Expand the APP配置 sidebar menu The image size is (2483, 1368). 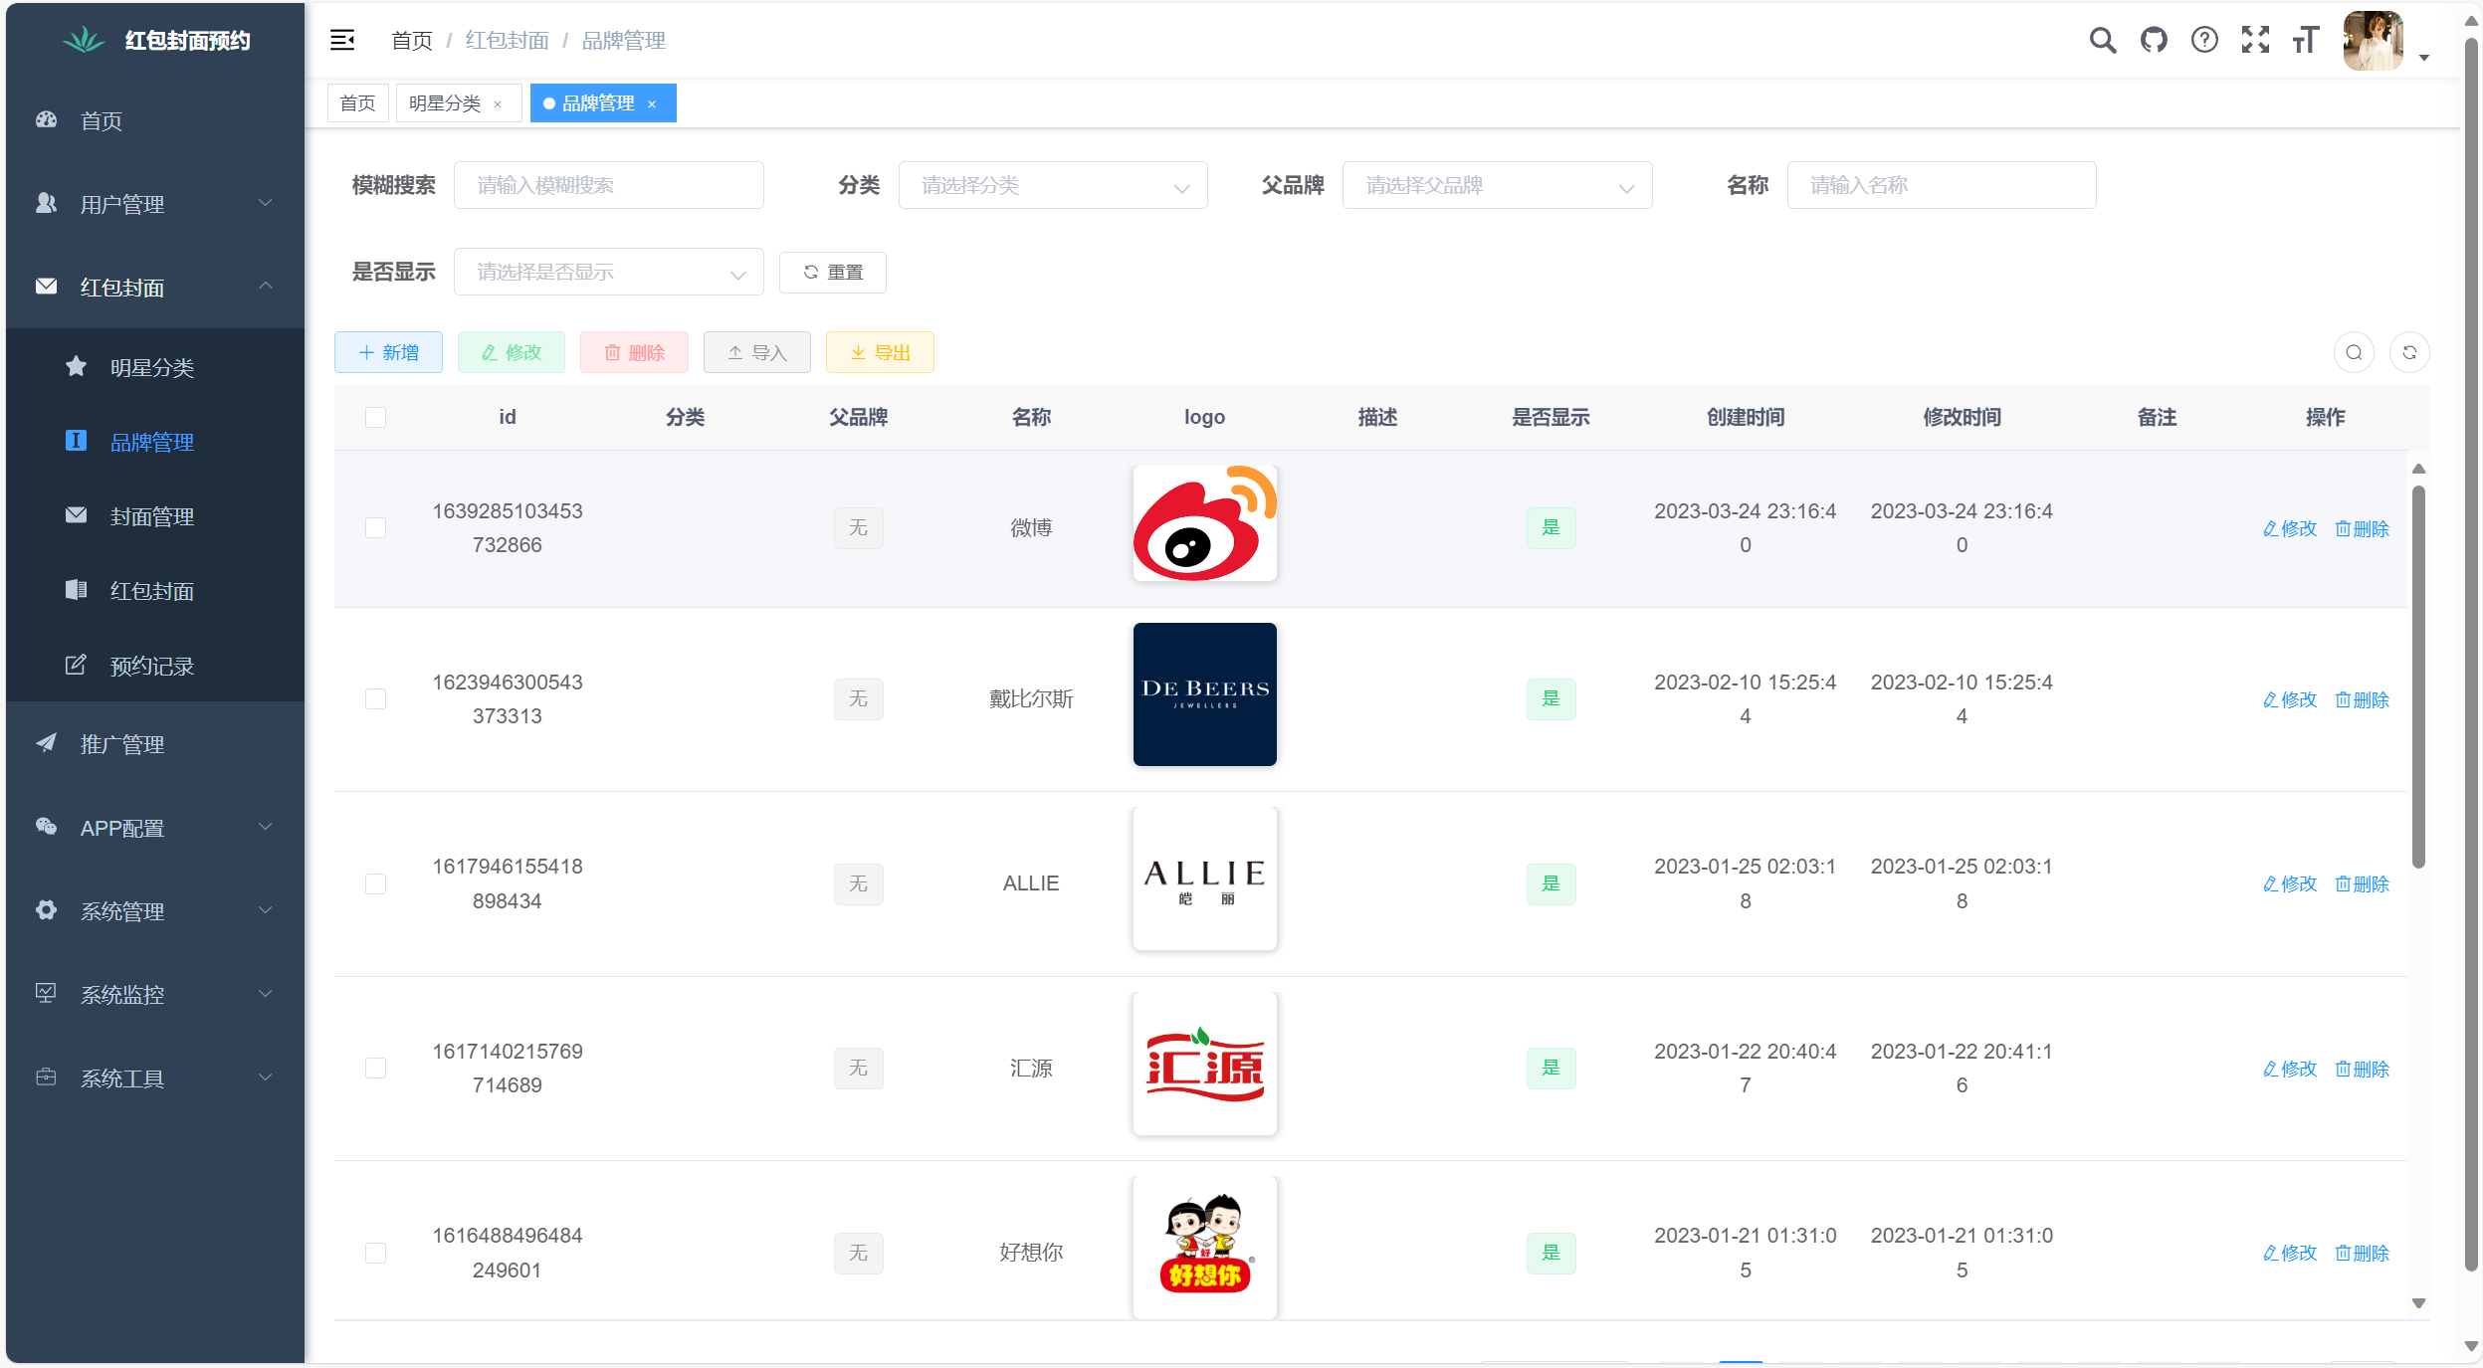tap(154, 828)
